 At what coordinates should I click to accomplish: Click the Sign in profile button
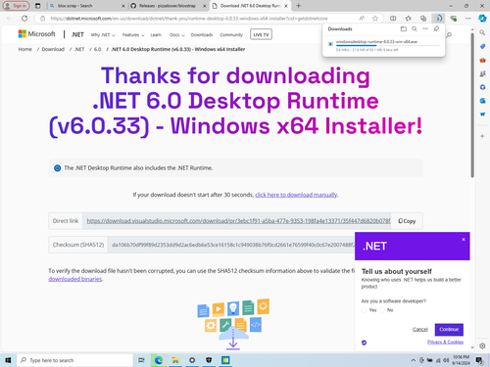[x=16, y=6]
